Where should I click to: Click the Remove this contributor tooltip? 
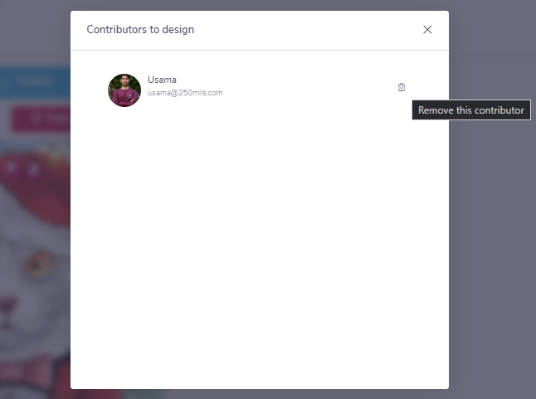click(471, 110)
